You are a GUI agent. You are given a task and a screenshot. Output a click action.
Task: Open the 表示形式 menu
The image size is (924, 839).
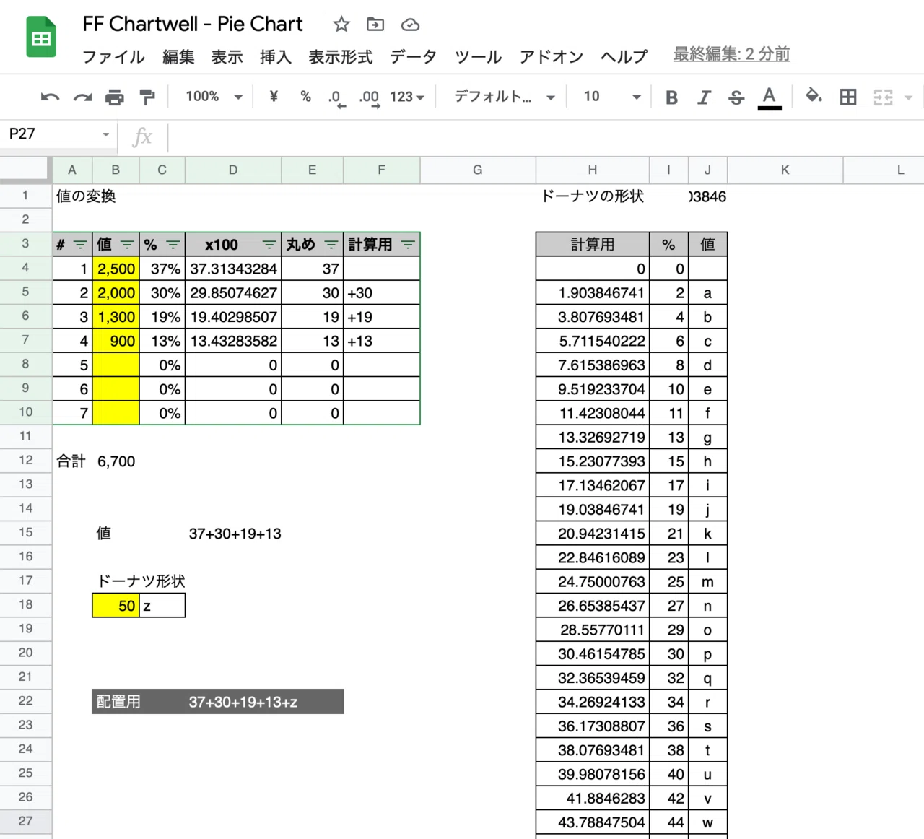point(340,56)
